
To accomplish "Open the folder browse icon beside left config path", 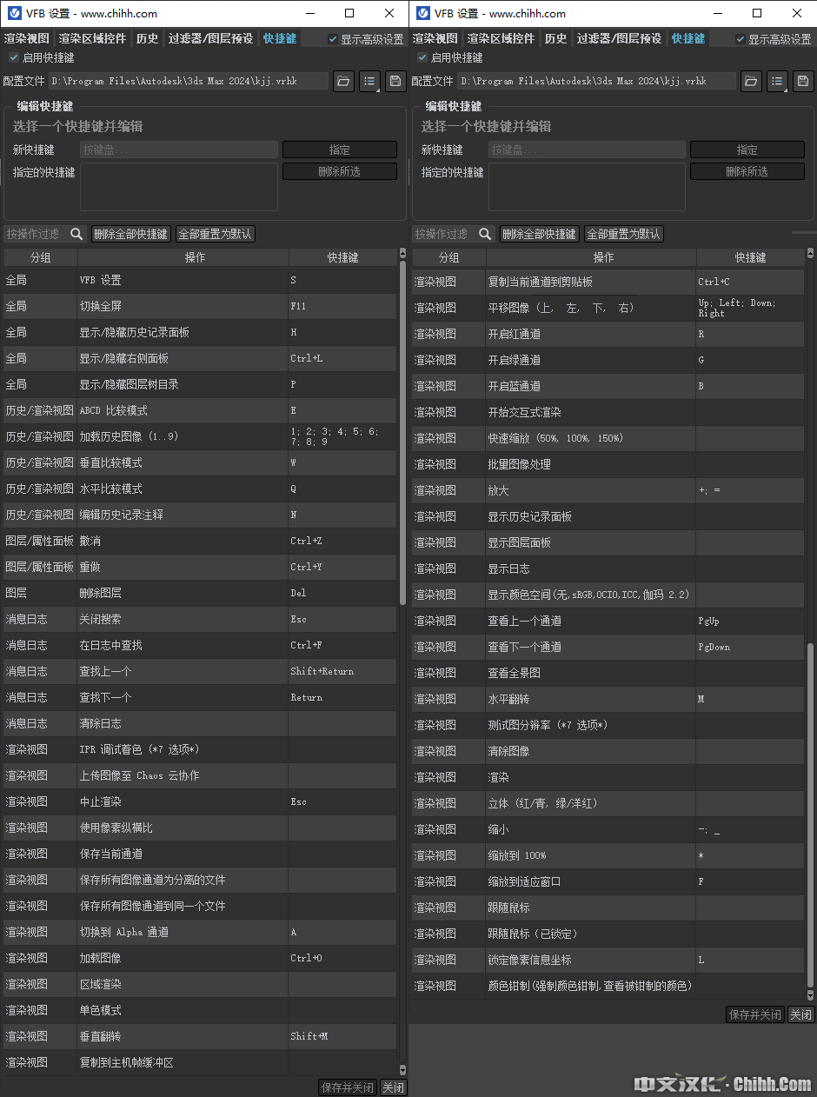I will 343,81.
